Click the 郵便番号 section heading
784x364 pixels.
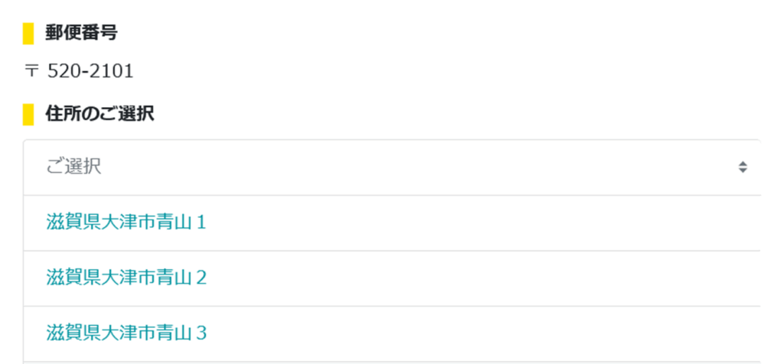(x=81, y=33)
